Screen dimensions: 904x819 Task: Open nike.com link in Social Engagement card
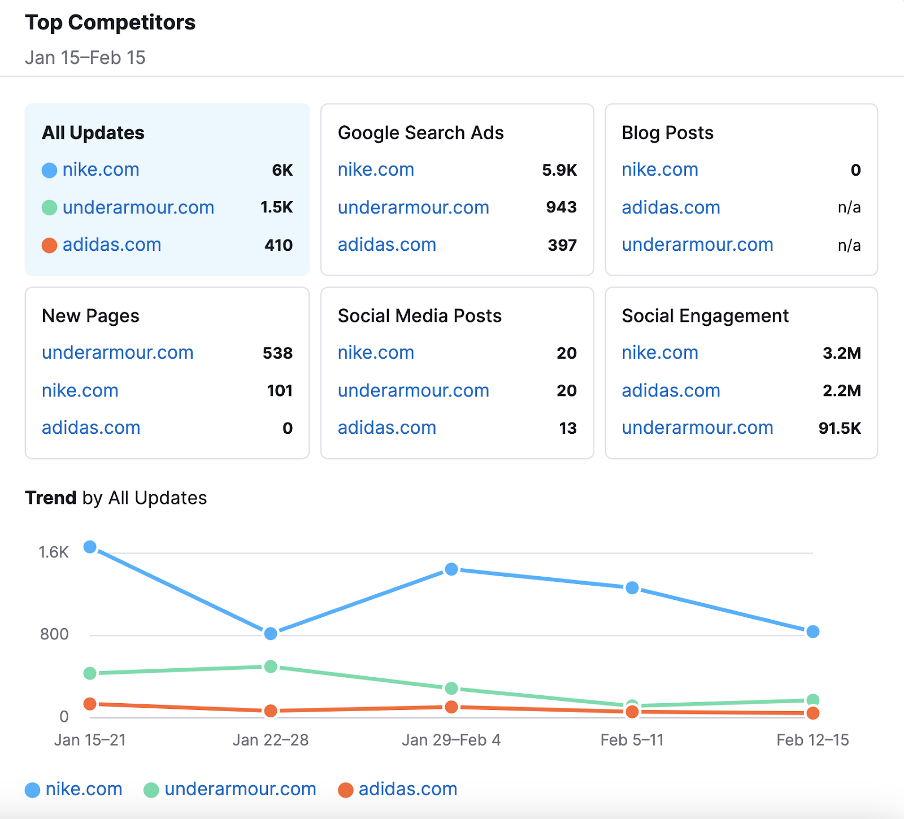click(659, 352)
